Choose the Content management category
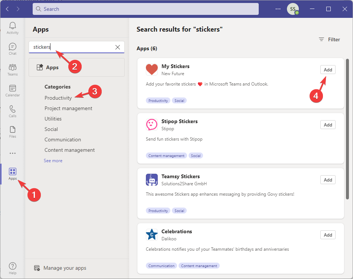 (69, 150)
